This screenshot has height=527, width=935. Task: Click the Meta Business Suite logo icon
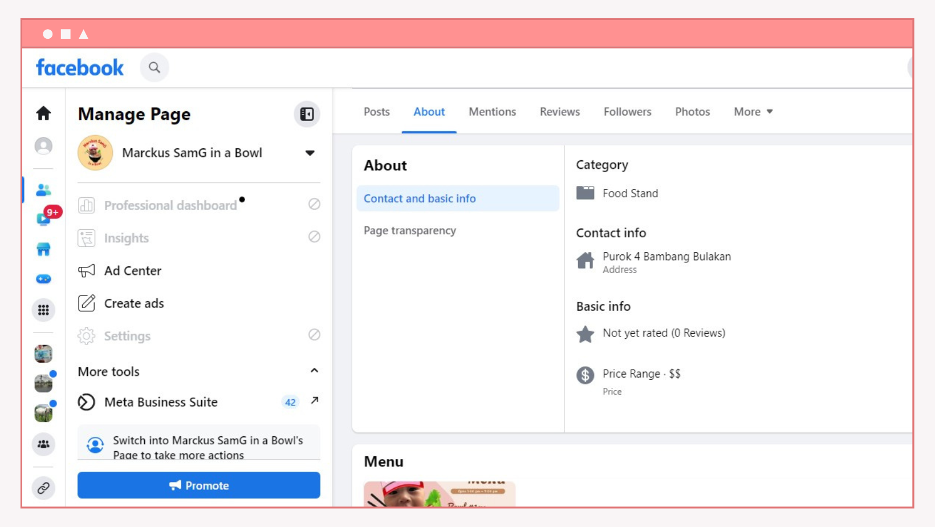87,402
